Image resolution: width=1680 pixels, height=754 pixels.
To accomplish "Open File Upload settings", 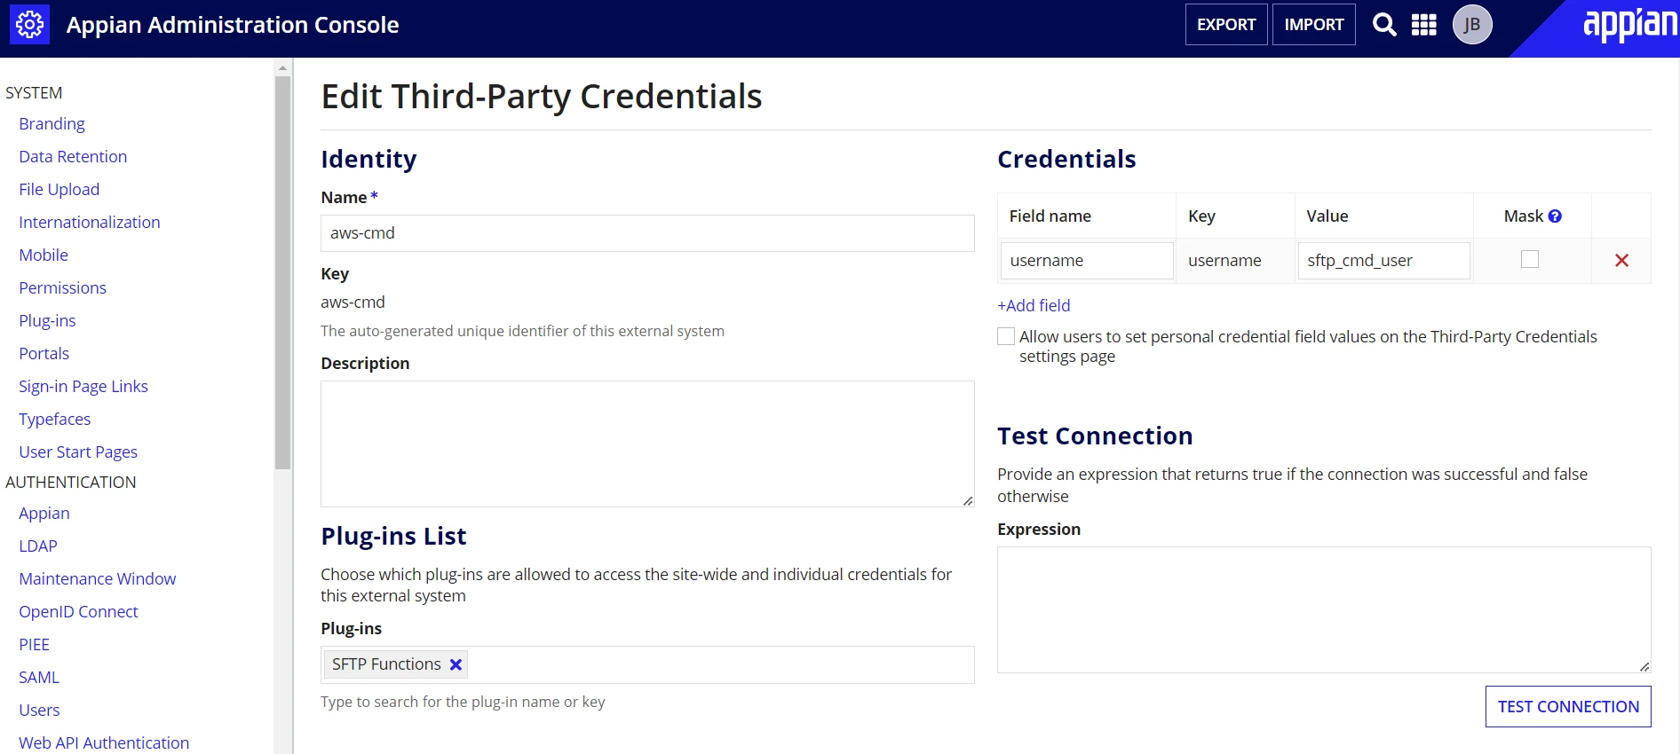I will 59,190.
